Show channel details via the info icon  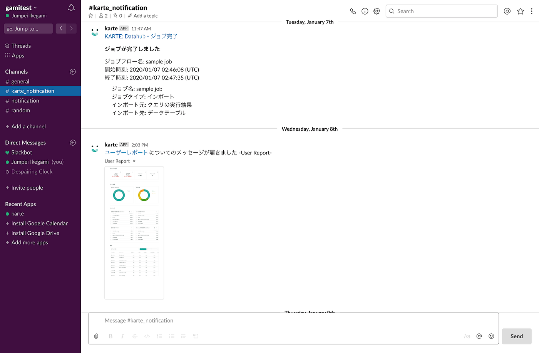click(x=365, y=11)
